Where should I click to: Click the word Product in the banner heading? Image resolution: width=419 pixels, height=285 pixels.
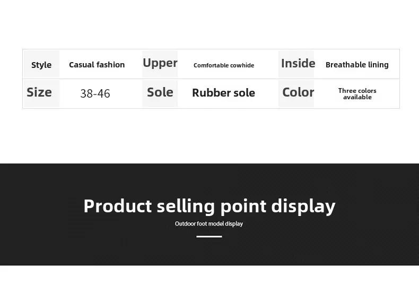pyautogui.click(x=118, y=206)
